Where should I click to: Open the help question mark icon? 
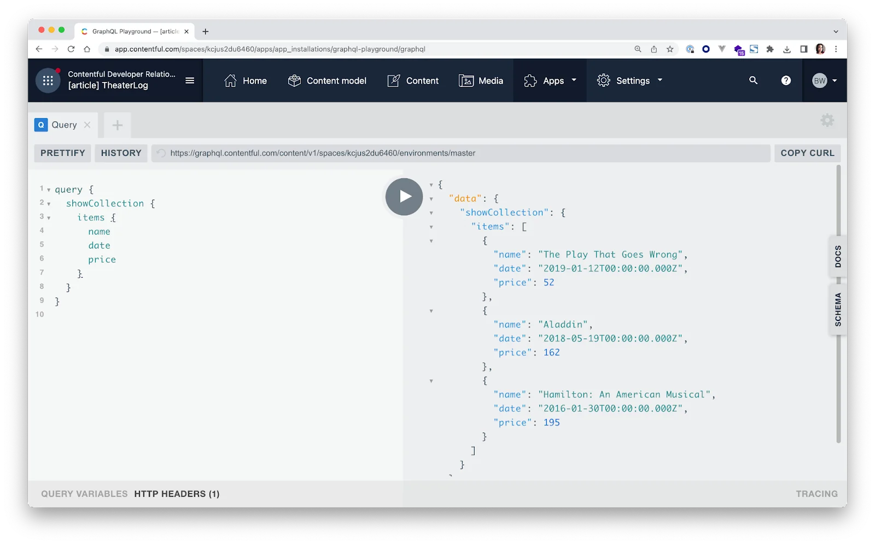pos(786,80)
